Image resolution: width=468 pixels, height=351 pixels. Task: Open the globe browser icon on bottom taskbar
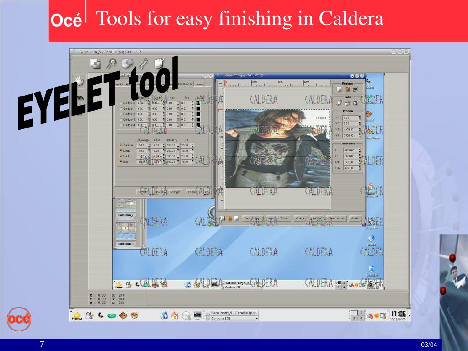[164, 315]
